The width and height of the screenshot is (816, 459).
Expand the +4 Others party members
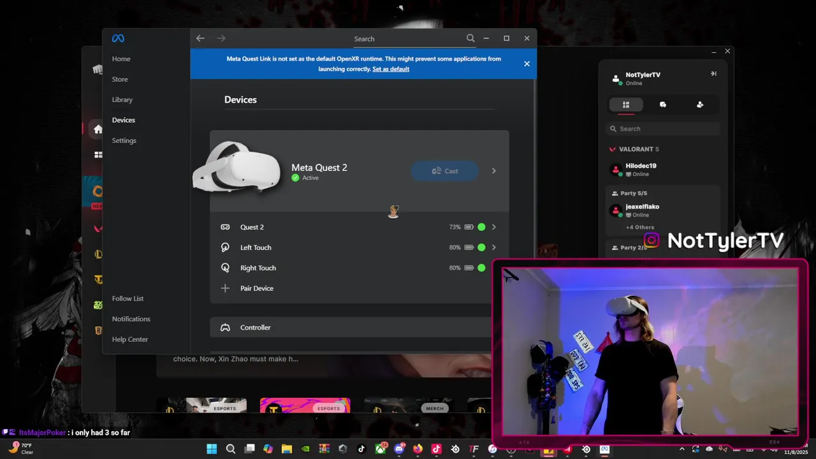coord(640,227)
